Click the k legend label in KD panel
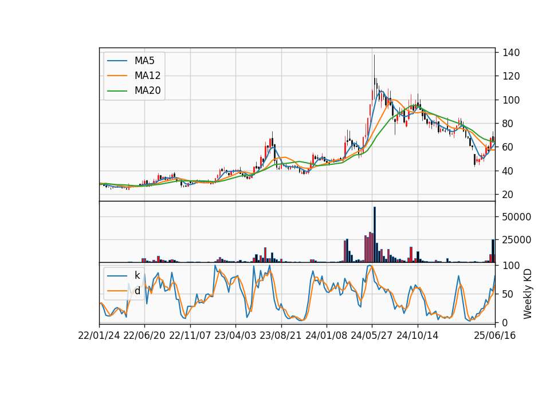Viewport: 550px width, 395px height. coord(137,275)
